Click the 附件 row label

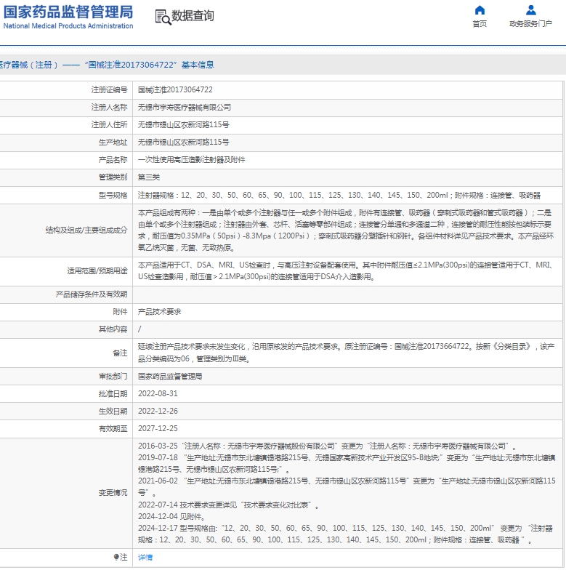[x=121, y=311]
